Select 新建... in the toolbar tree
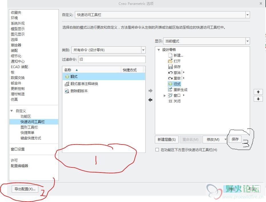This screenshot has width=266, height=202. (x=178, y=55)
